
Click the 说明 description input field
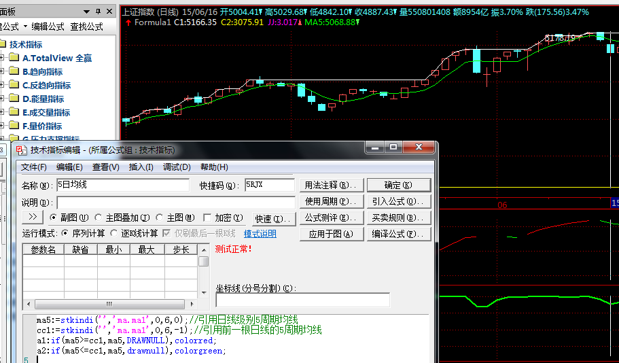[176, 203]
